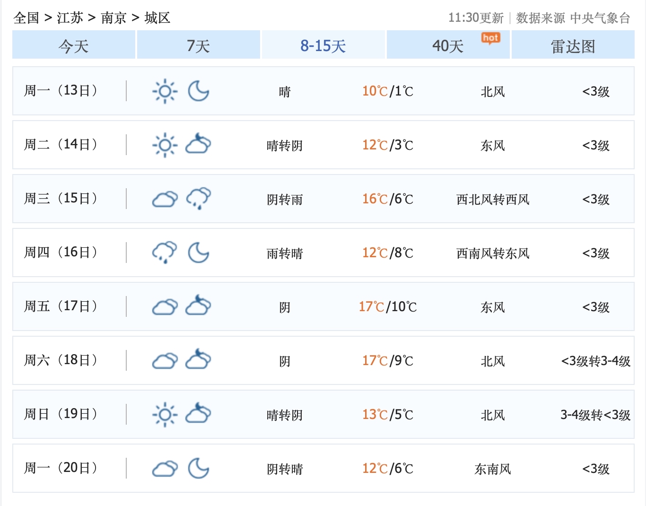Image resolution: width=646 pixels, height=506 pixels.
Task: Click the 3-4级转<3级 wind level
Action: click(596, 415)
